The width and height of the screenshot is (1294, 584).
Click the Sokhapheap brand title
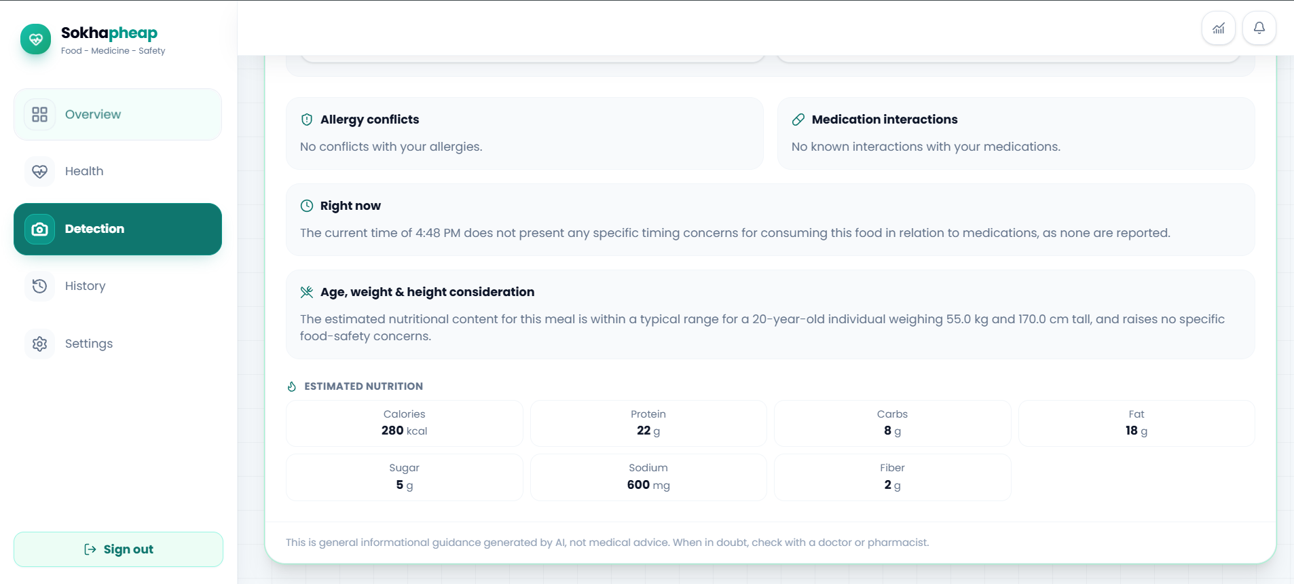109,33
